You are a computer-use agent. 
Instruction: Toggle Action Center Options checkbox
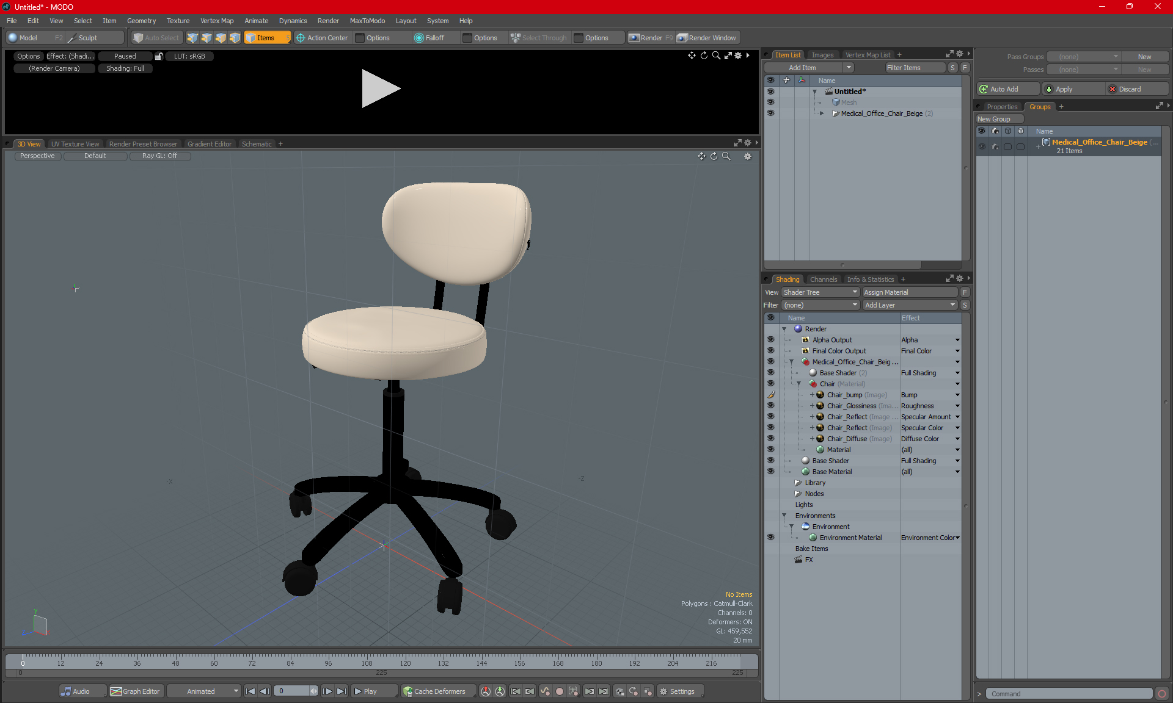click(x=360, y=38)
